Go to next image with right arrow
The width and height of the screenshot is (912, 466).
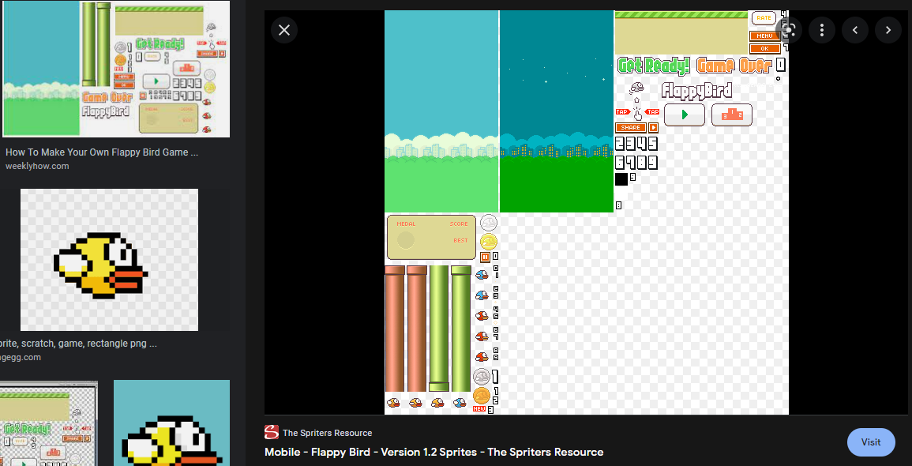(888, 30)
